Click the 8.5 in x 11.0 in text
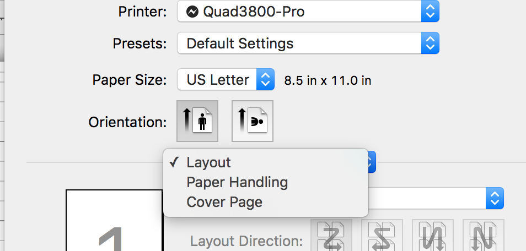 click(328, 80)
